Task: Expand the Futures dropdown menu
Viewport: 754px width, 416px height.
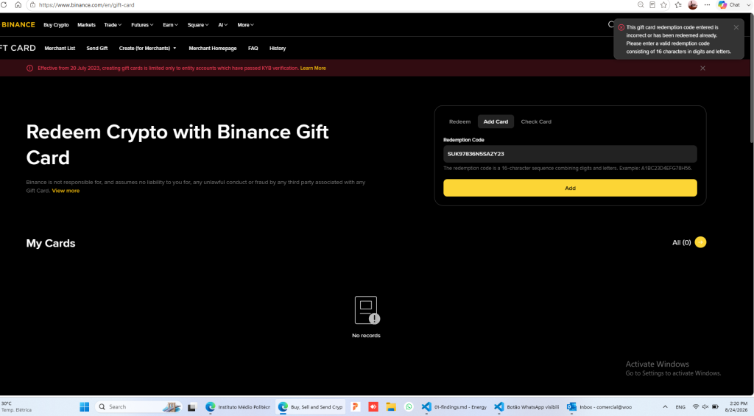Action: point(142,24)
